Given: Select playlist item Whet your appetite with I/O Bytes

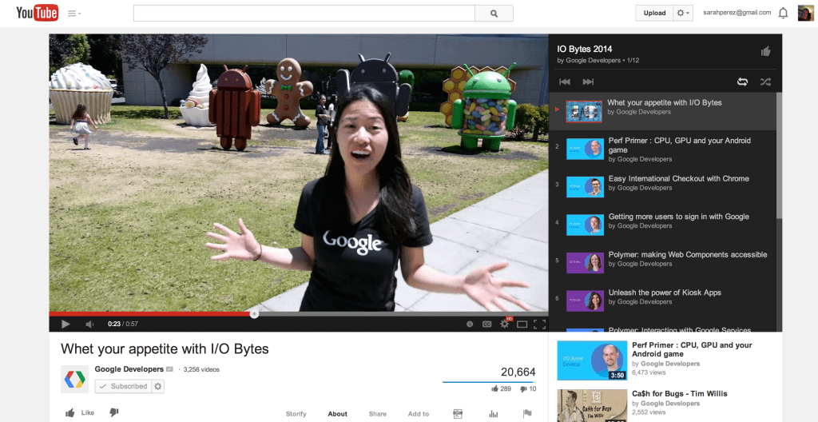Looking at the screenshot, I should coord(662,111).
